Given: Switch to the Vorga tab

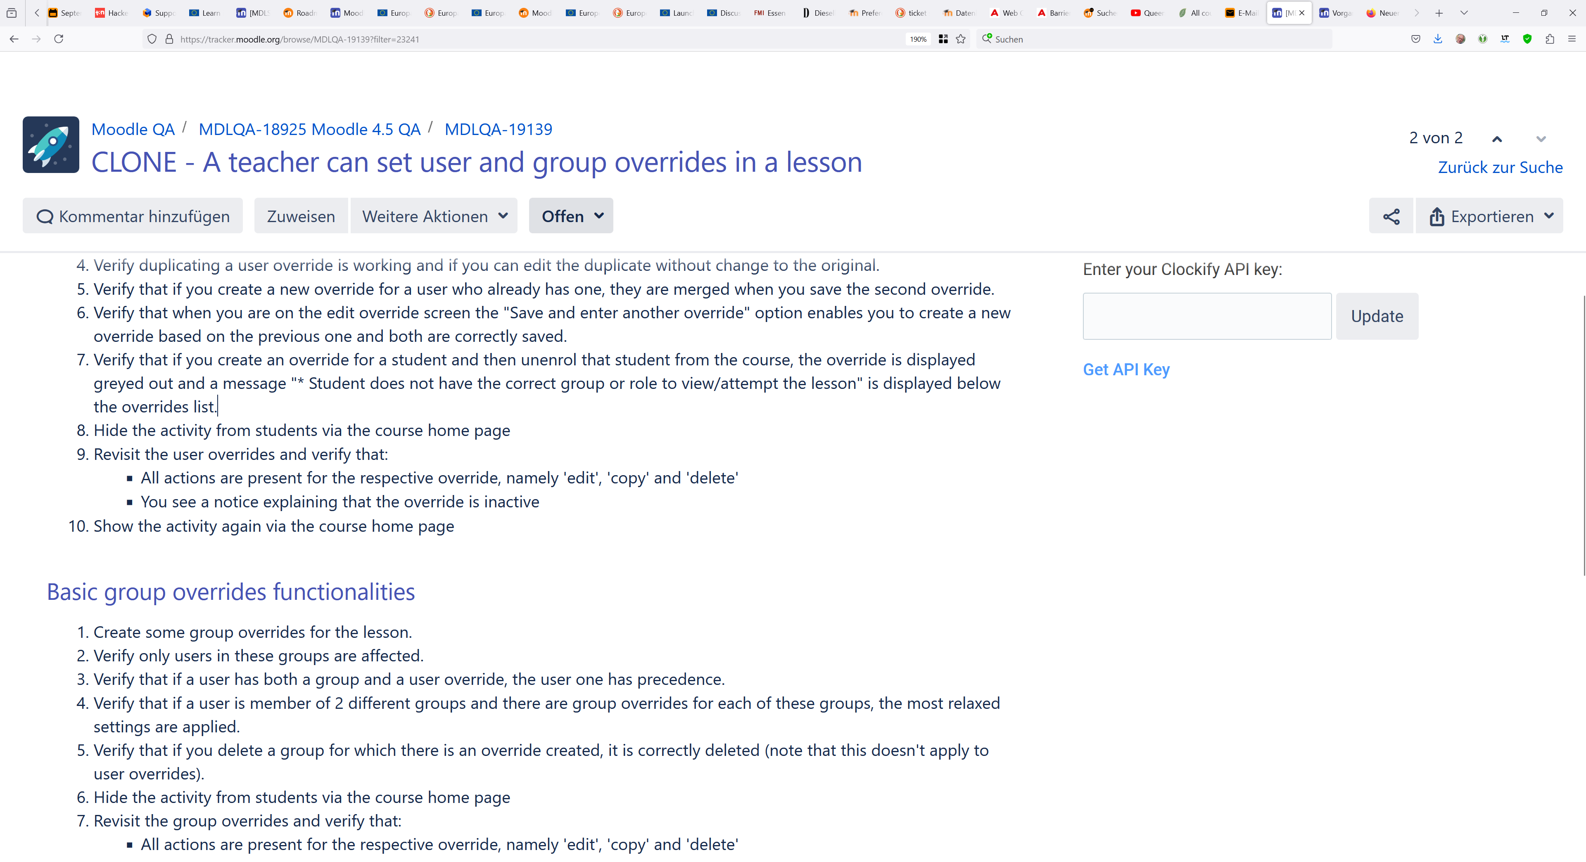Looking at the screenshot, I should [x=1335, y=13].
